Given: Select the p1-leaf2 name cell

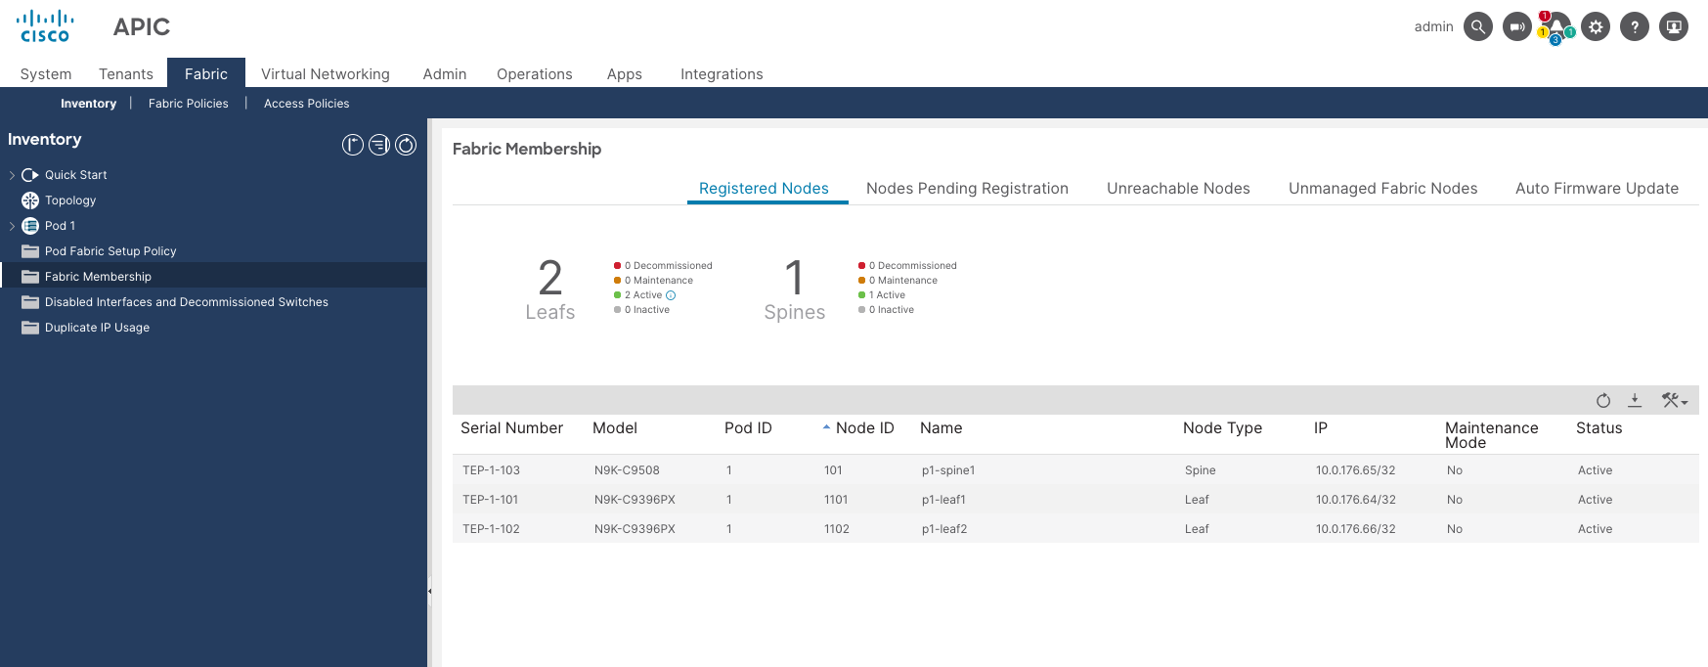Looking at the screenshot, I should click(944, 529).
